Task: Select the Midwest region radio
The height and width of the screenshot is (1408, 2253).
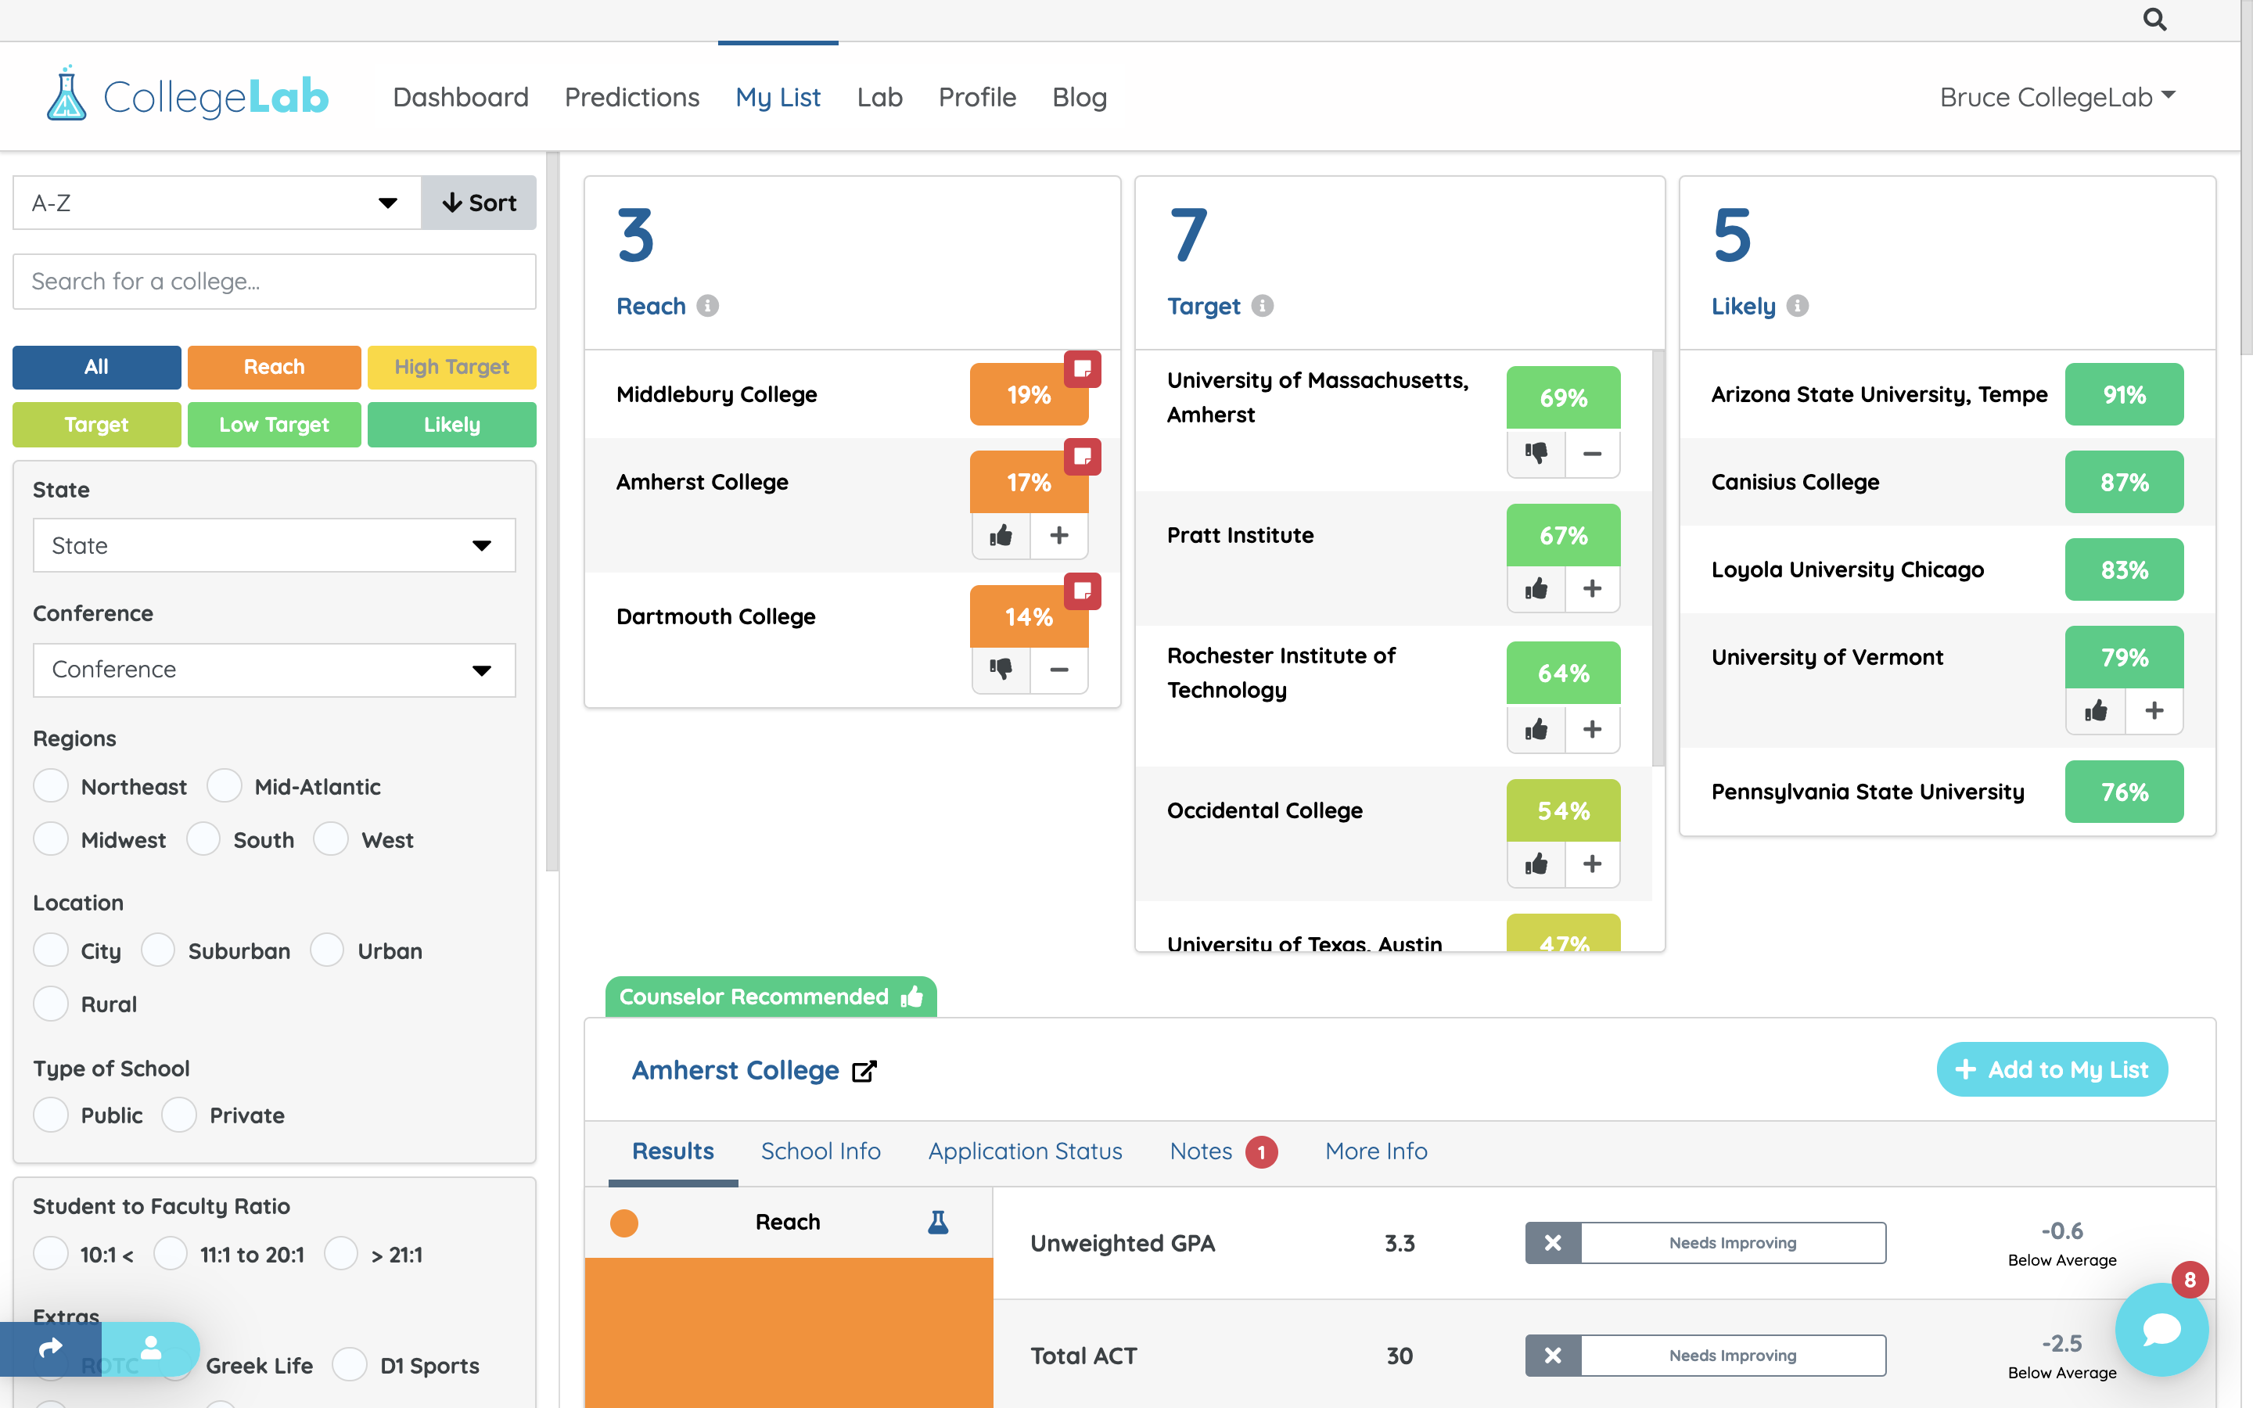Action: coord(50,839)
